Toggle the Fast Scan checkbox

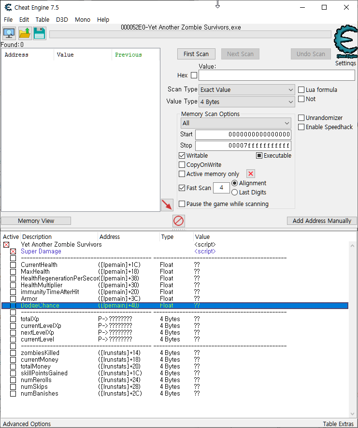(x=182, y=188)
